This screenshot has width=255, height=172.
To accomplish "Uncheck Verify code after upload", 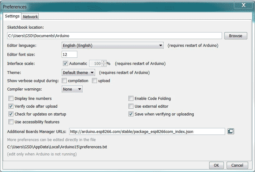I will (11, 106).
